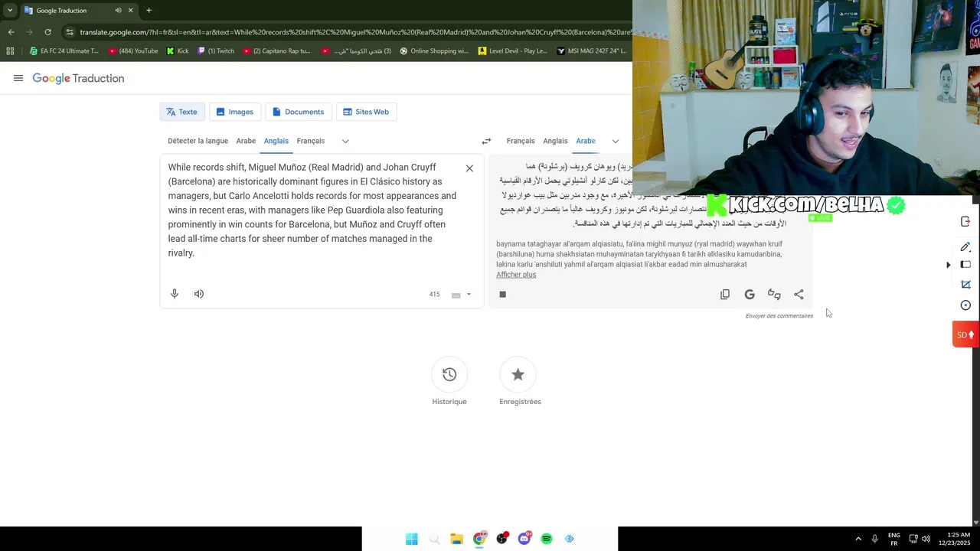The height and width of the screenshot is (551, 980).
Task: View site information icon in address bar
Action: tap(70, 32)
